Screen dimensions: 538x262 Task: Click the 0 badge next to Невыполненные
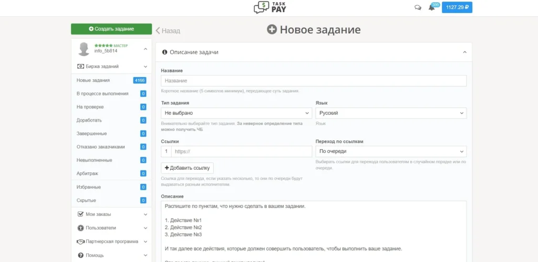[143, 160]
